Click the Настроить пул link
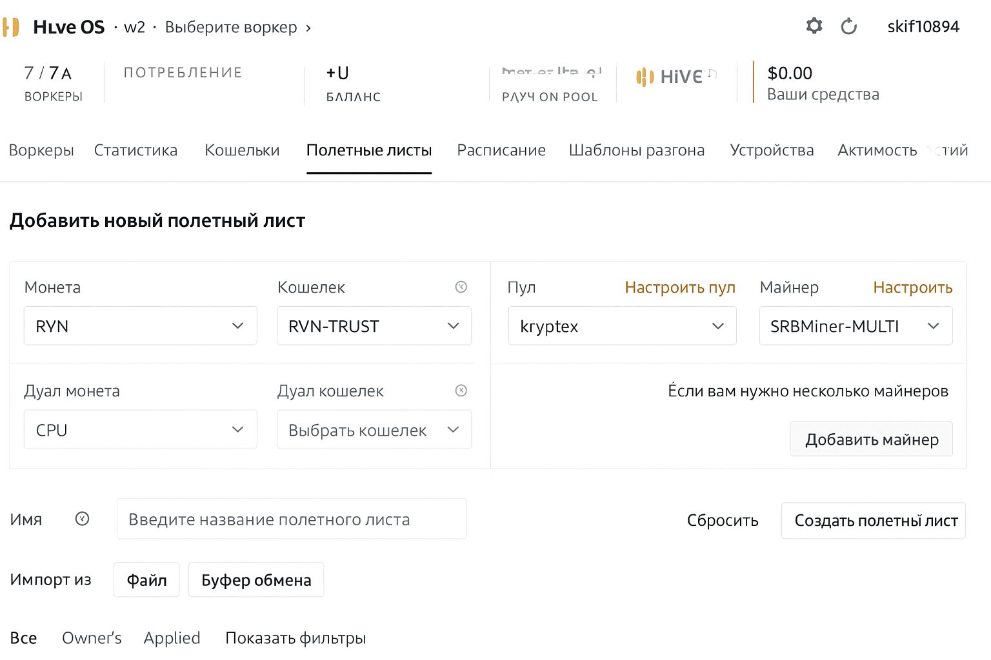 tap(680, 287)
